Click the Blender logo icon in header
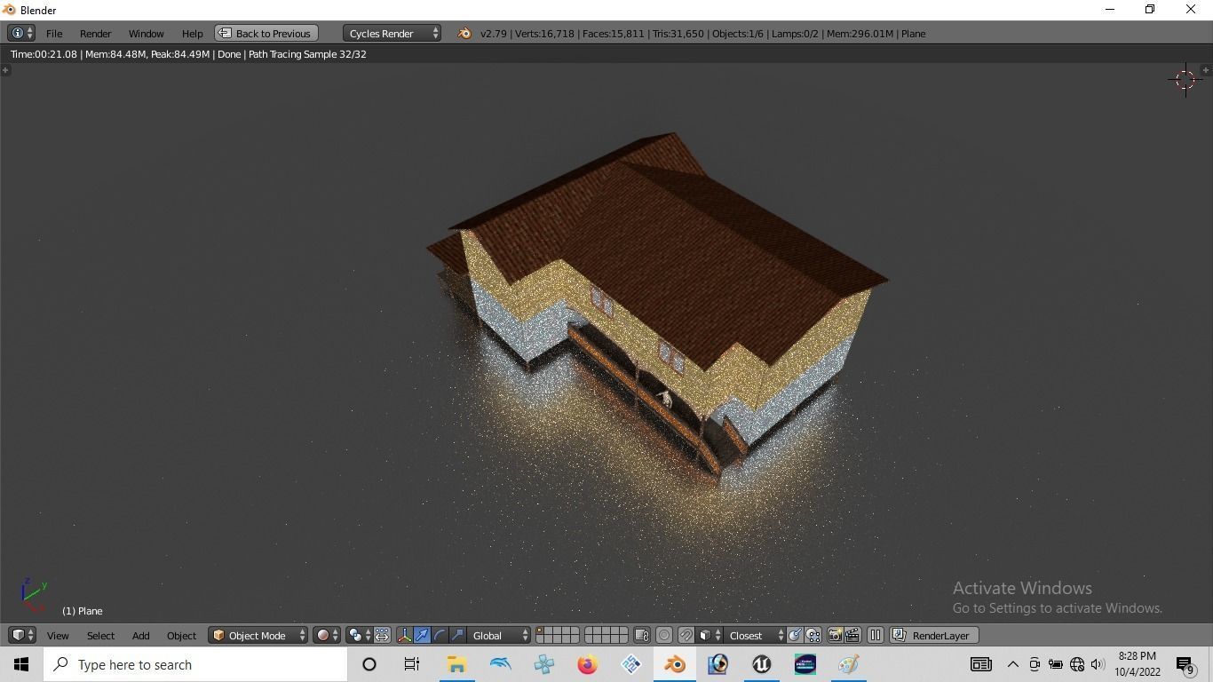1213x682 pixels. point(464,33)
